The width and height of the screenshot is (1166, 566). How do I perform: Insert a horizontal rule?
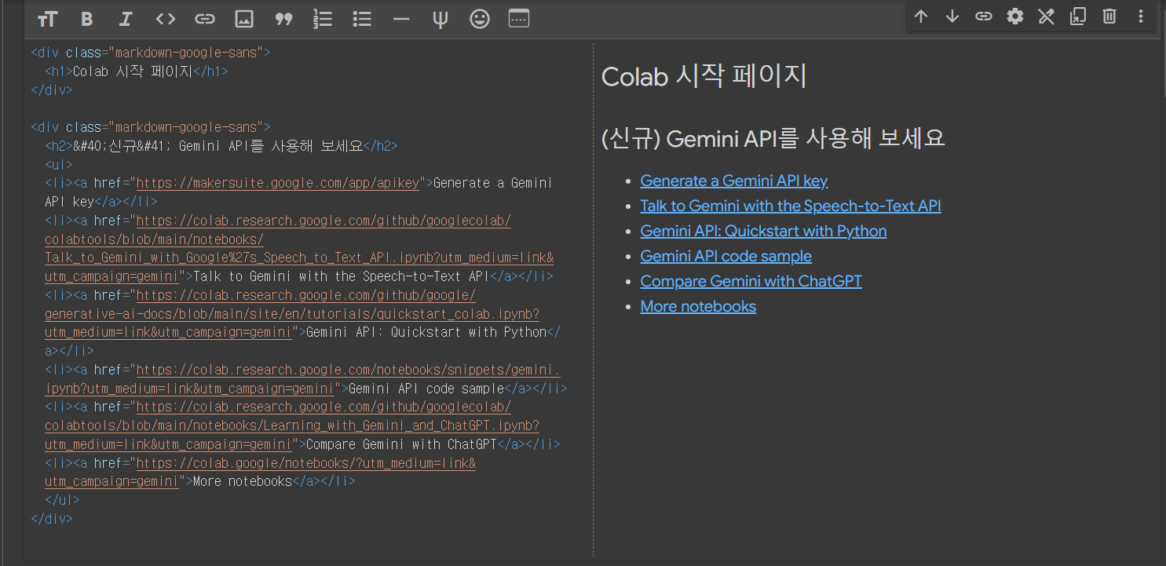(x=401, y=19)
